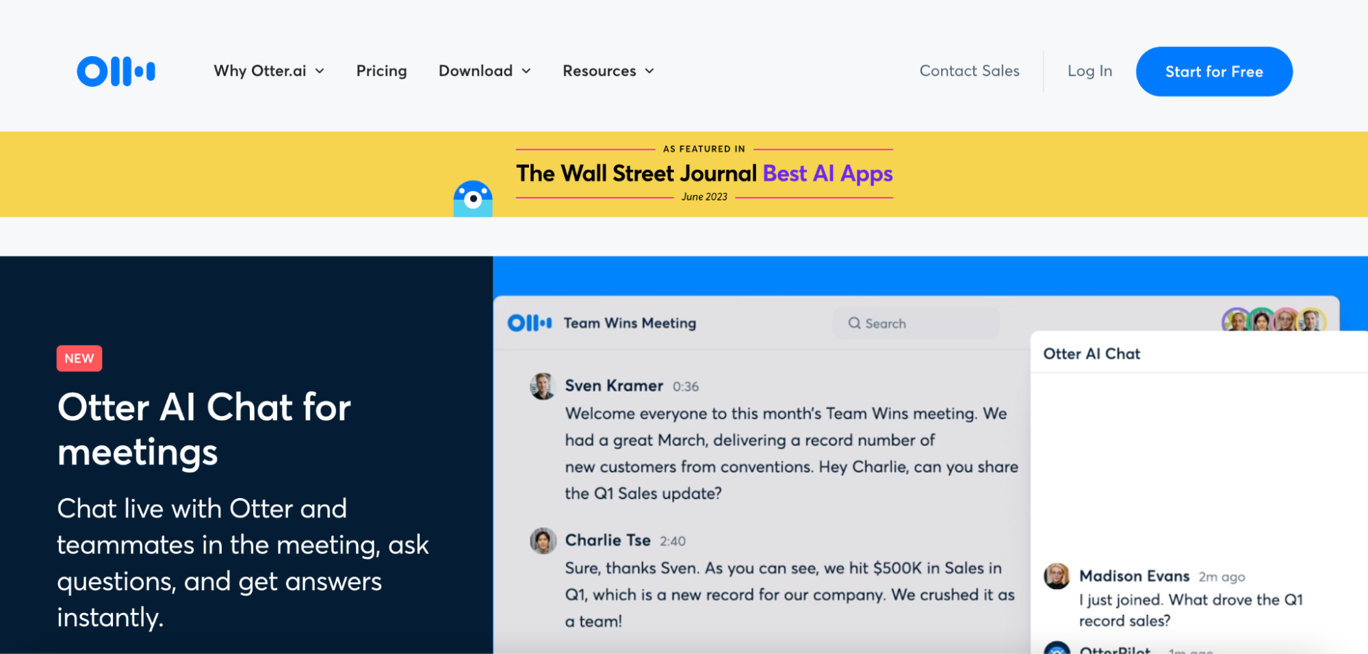This screenshot has height=654, width=1368.
Task: Click Sven's Welcome everyone transcript text
Action: (791, 454)
